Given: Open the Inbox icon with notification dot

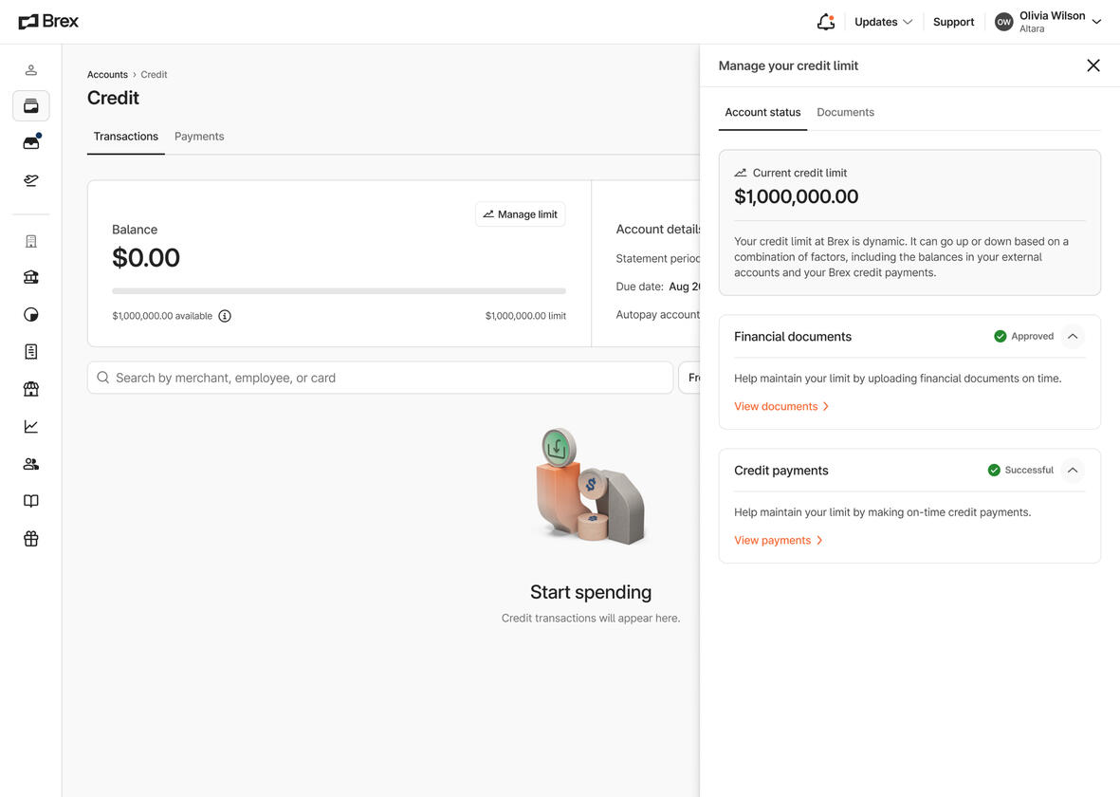Looking at the screenshot, I should click(x=30, y=141).
